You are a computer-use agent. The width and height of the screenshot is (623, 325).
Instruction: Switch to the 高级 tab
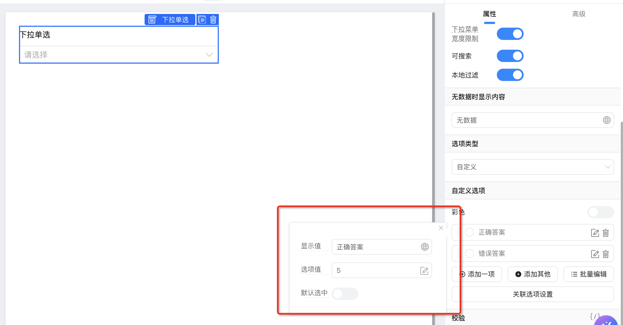[579, 14]
